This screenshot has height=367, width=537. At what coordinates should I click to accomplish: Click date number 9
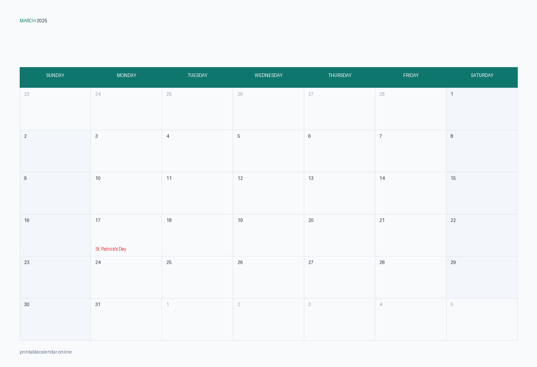click(26, 179)
